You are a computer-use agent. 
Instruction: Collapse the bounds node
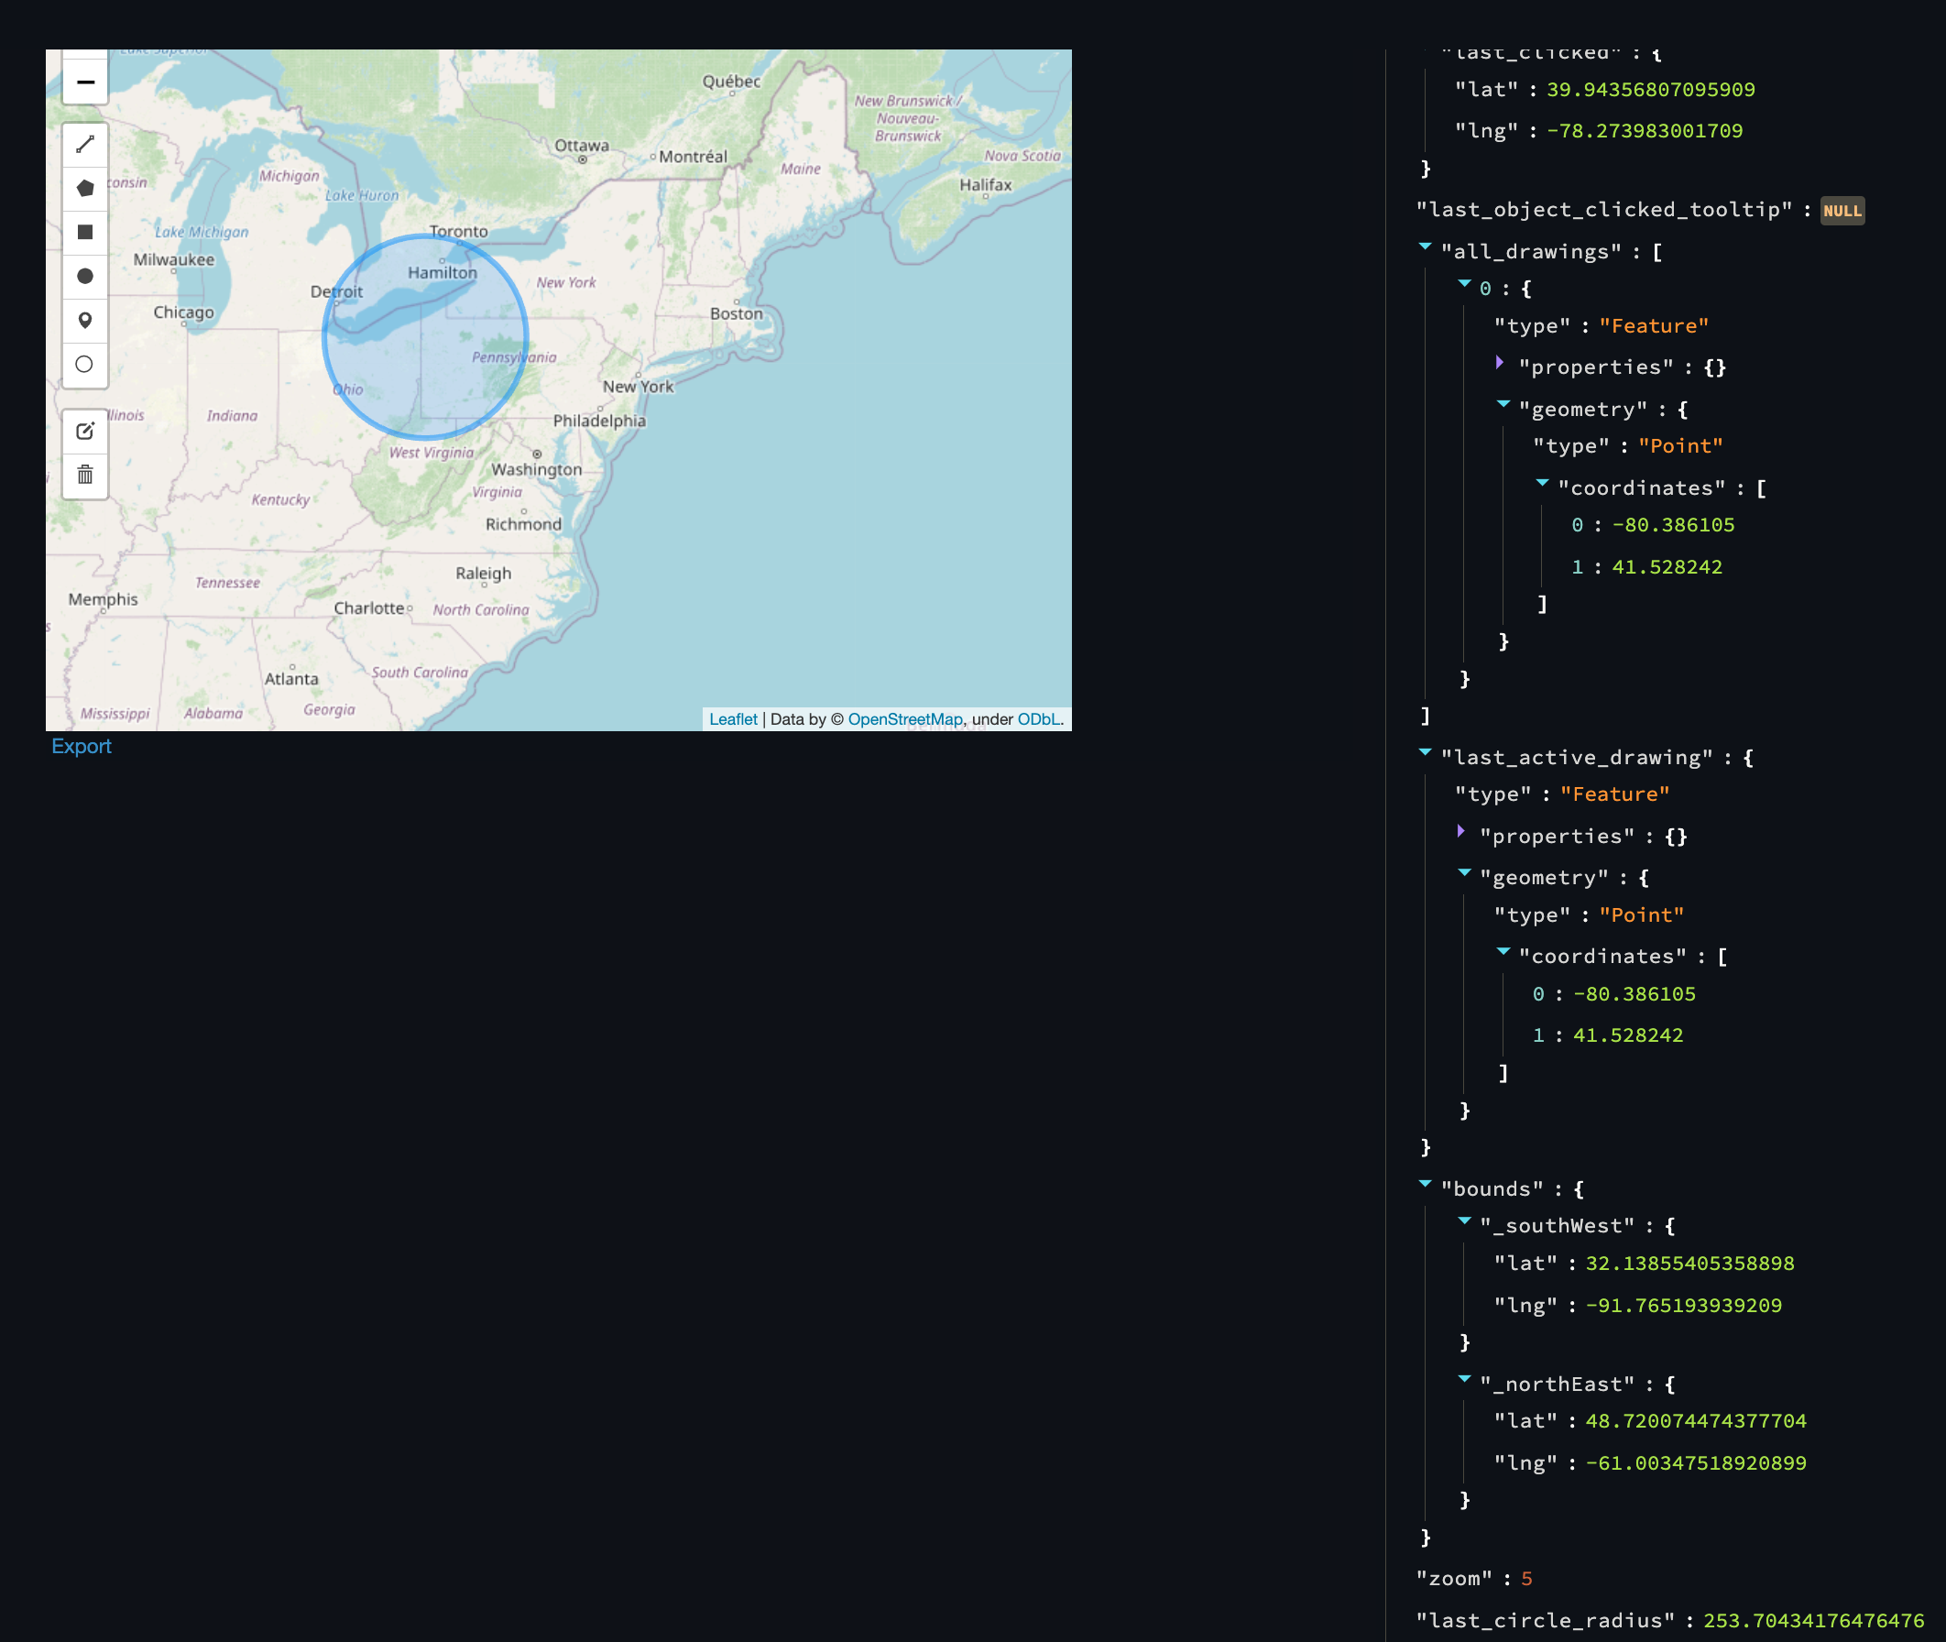[1424, 1183]
